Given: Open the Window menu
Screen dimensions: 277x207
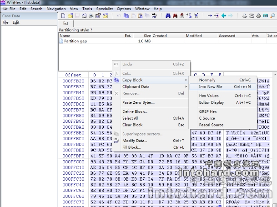Looking at the screenshot, I should pyautogui.click(x=142, y=9).
